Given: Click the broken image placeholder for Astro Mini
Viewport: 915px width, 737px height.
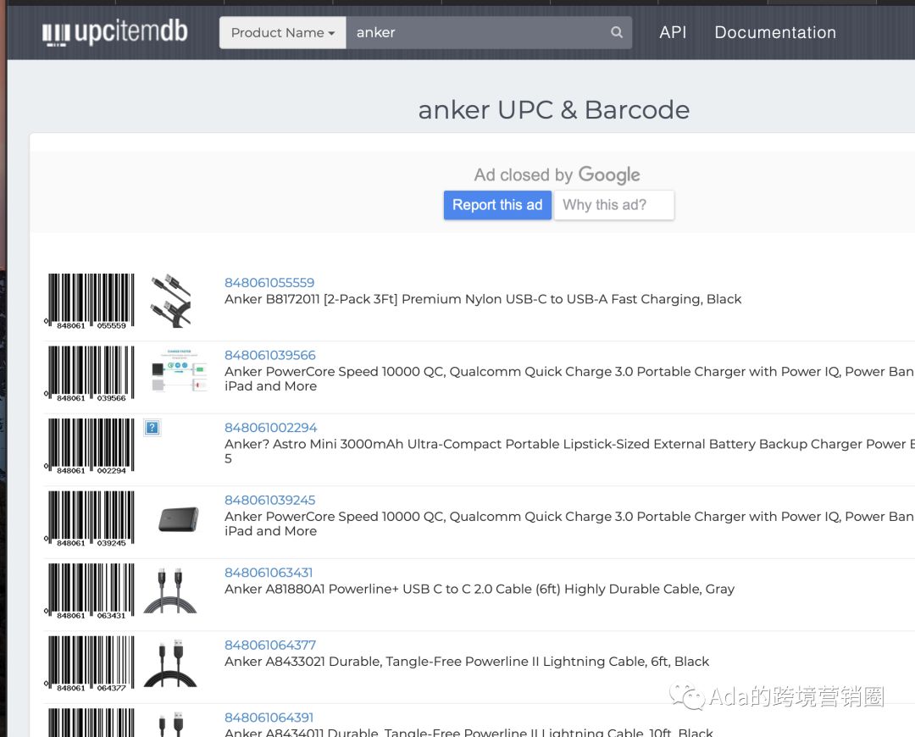Looking at the screenshot, I should [x=152, y=428].
